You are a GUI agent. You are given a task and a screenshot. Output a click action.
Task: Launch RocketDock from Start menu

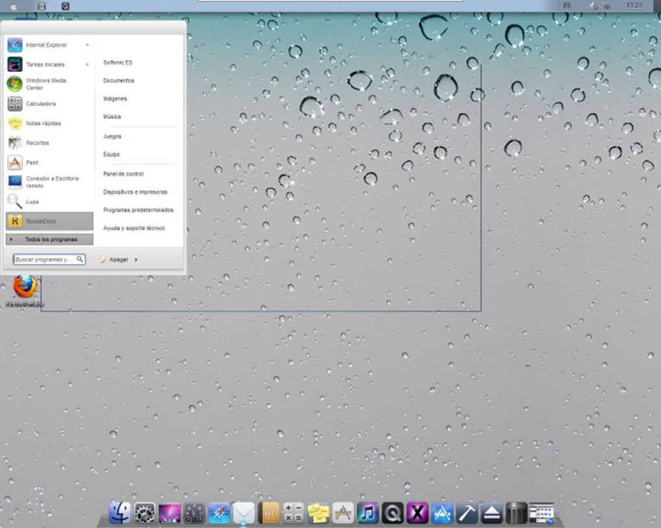(x=49, y=221)
